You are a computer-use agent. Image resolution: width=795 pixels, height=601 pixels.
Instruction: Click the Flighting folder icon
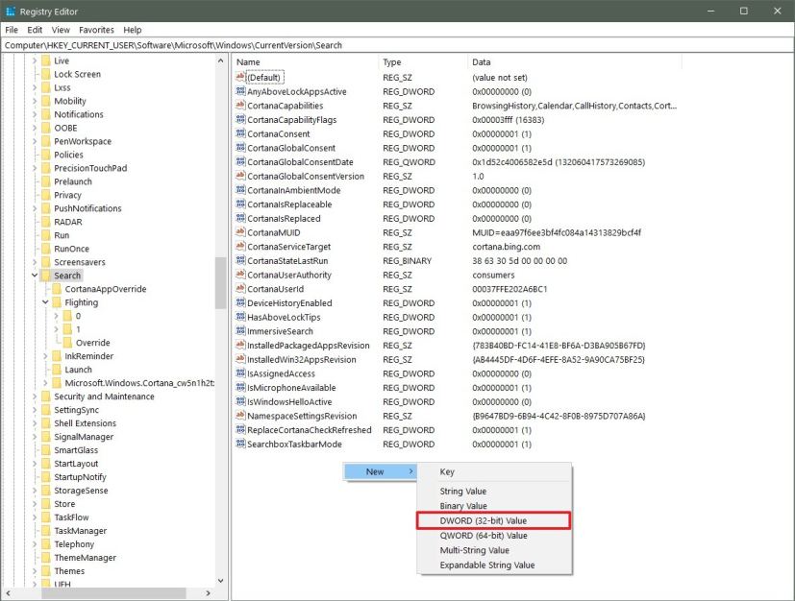click(x=57, y=302)
